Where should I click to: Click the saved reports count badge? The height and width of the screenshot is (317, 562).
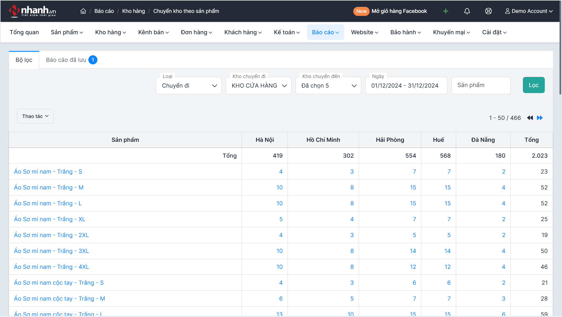coord(93,60)
